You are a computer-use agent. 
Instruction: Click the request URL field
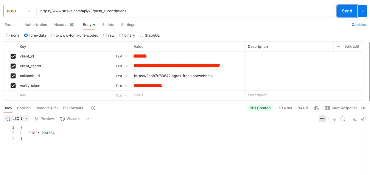tap(186, 11)
